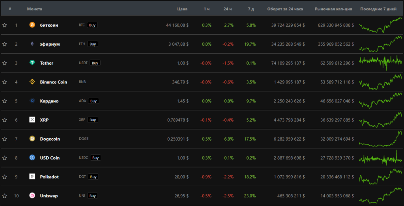Sort by Рыночная кап-ция column header
Viewport: 404px width, 206px height.
point(333,9)
